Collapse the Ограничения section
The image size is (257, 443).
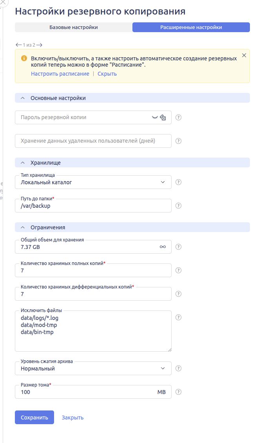pos(22,227)
